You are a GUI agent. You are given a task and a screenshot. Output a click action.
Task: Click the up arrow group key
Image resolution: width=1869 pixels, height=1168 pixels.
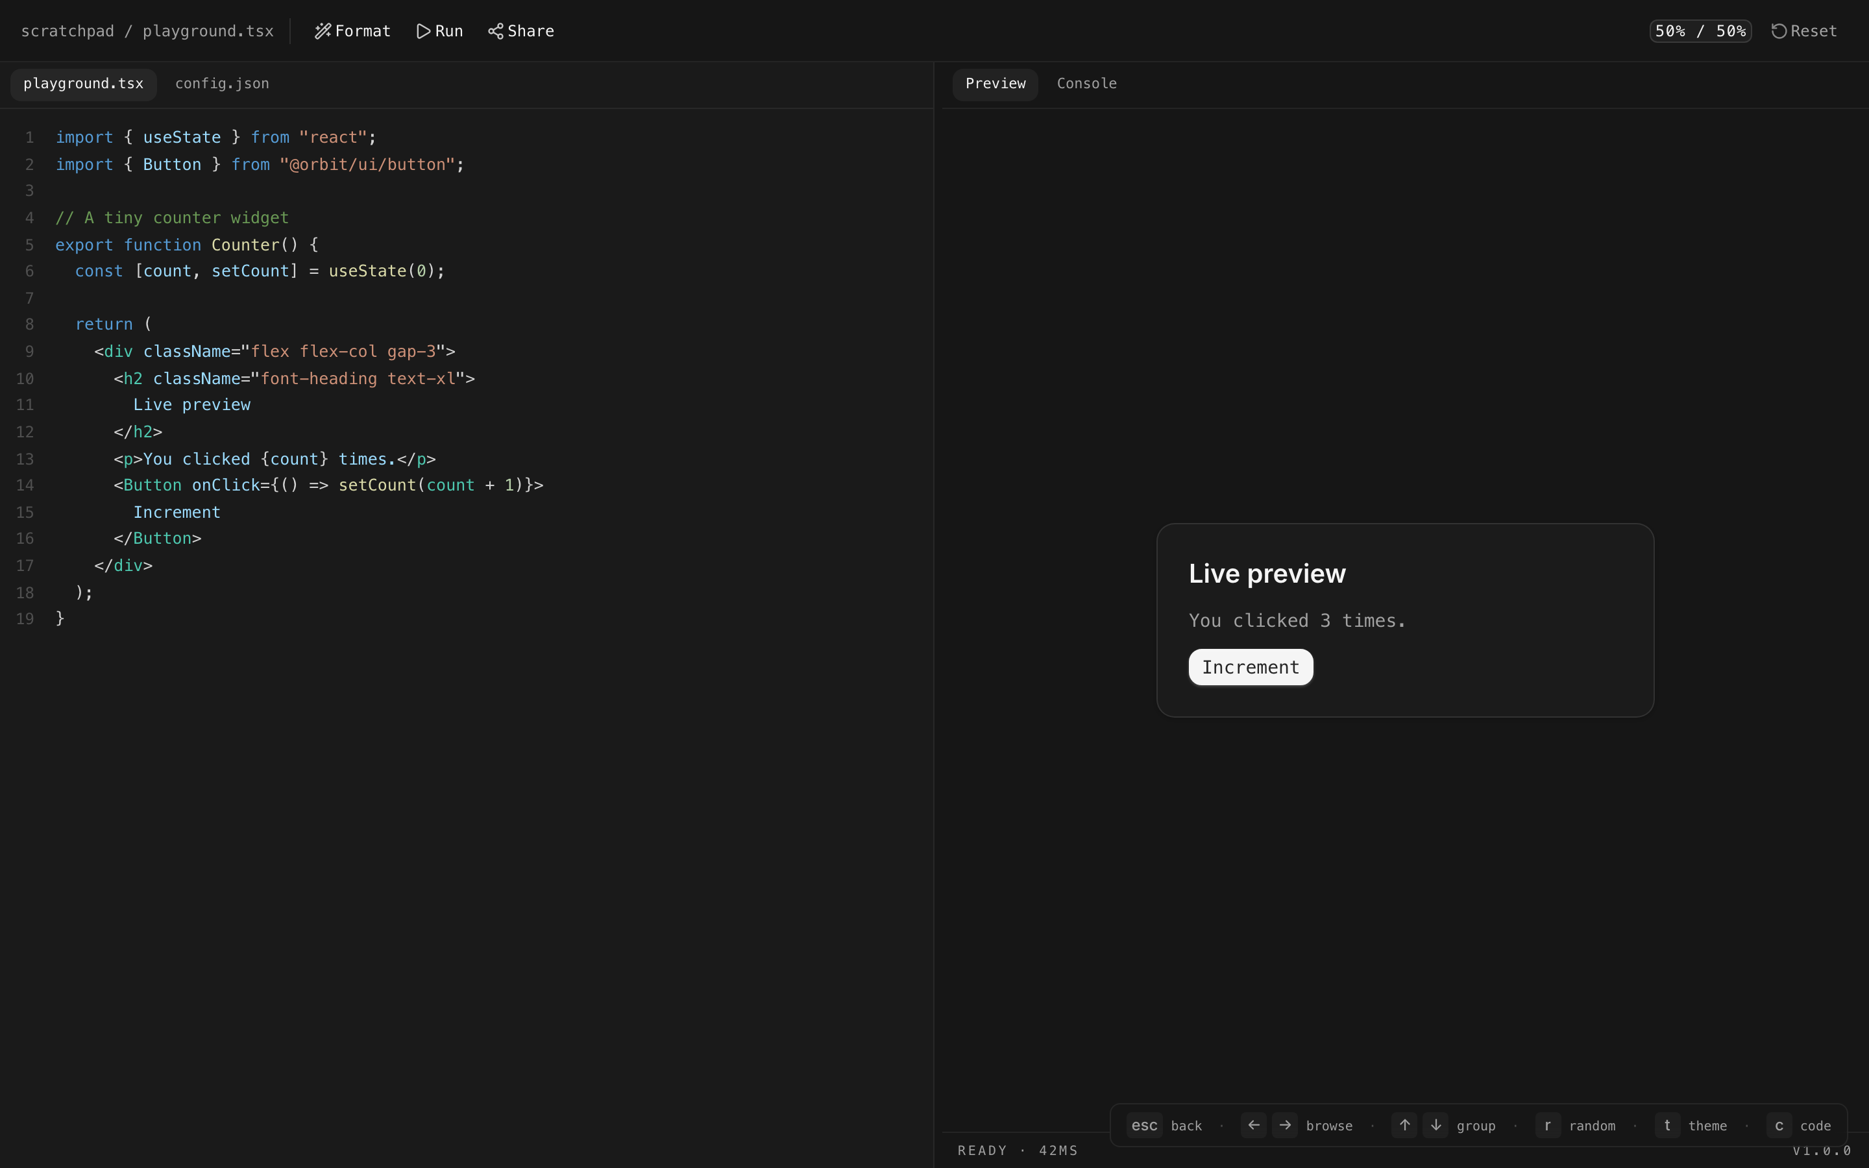(1404, 1125)
